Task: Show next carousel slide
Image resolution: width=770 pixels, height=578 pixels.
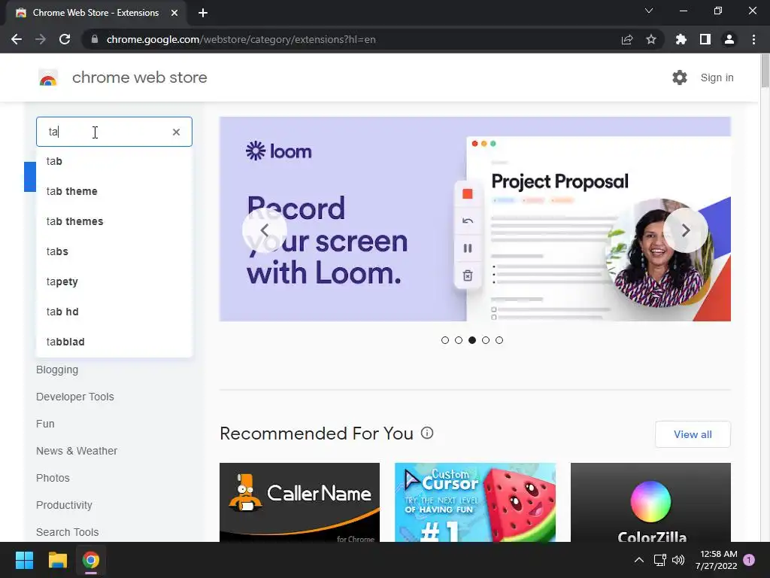Action: coord(686,230)
